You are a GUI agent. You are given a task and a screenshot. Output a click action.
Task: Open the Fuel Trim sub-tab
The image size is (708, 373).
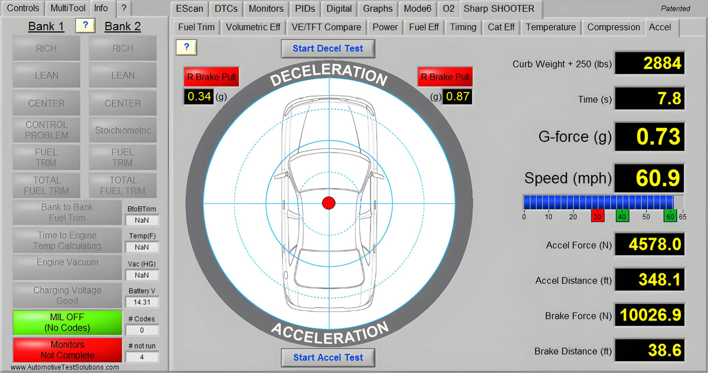(x=196, y=27)
